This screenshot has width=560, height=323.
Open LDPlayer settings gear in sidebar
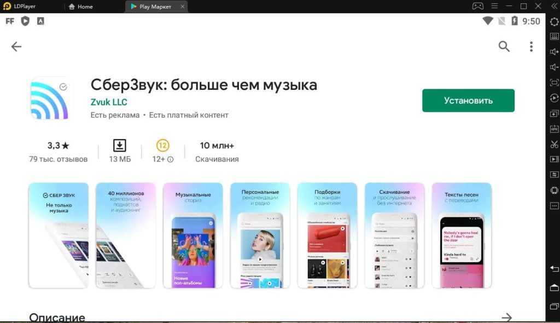pyautogui.click(x=554, y=21)
